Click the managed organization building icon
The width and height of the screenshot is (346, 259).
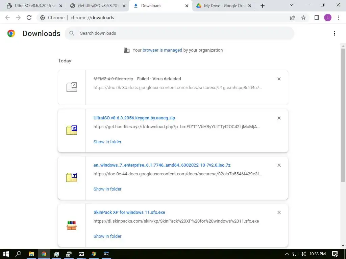pos(127,50)
